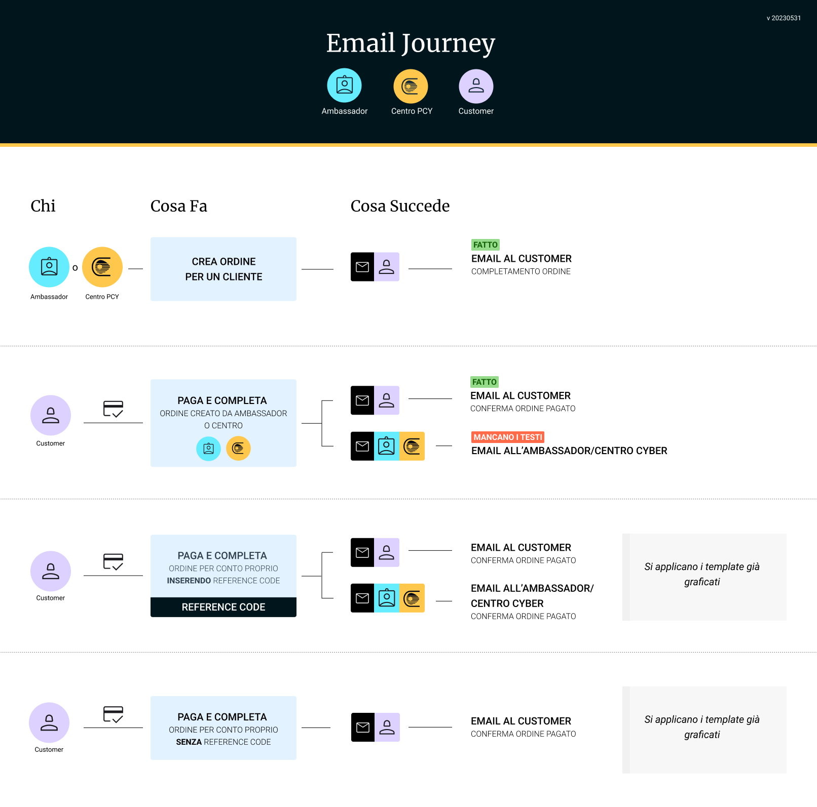Click the red Mancano i Testi badge
Image resolution: width=817 pixels, height=807 pixels.
(508, 437)
